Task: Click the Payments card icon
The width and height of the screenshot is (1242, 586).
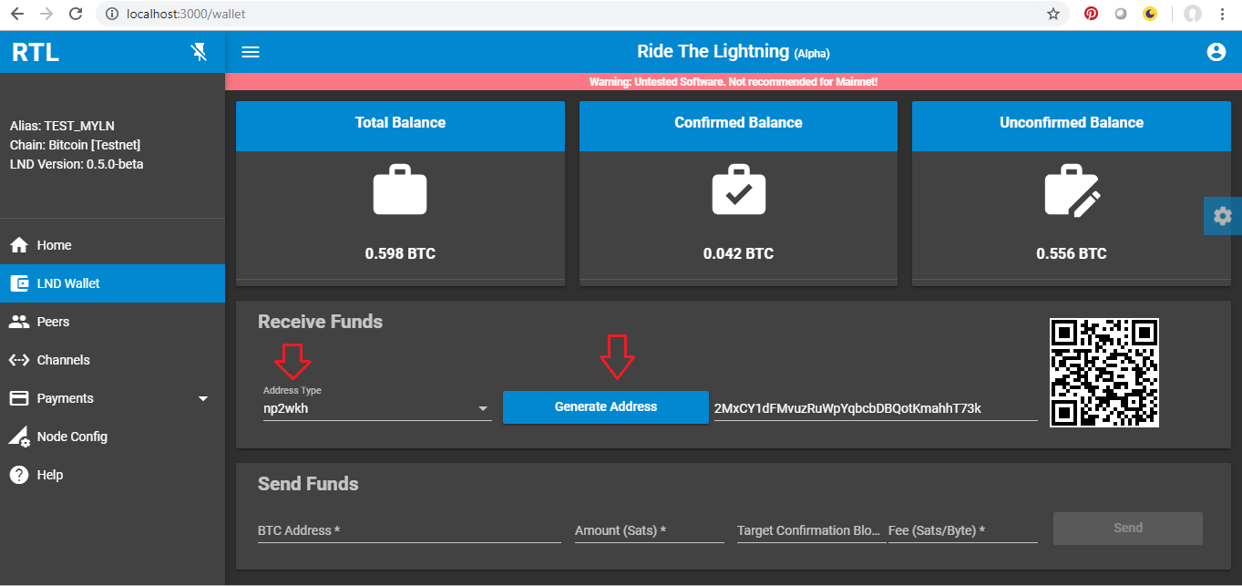Action: (18, 398)
